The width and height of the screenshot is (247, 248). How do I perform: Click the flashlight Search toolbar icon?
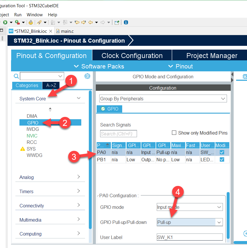tap(39, 22)
